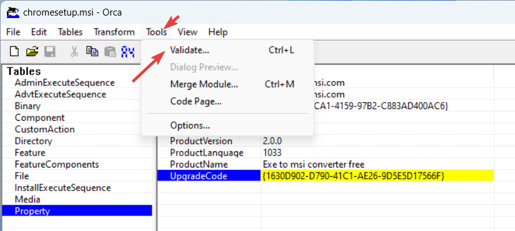Open the Help menu
This screenshot has height=231, width=515.
pos(218,32)
